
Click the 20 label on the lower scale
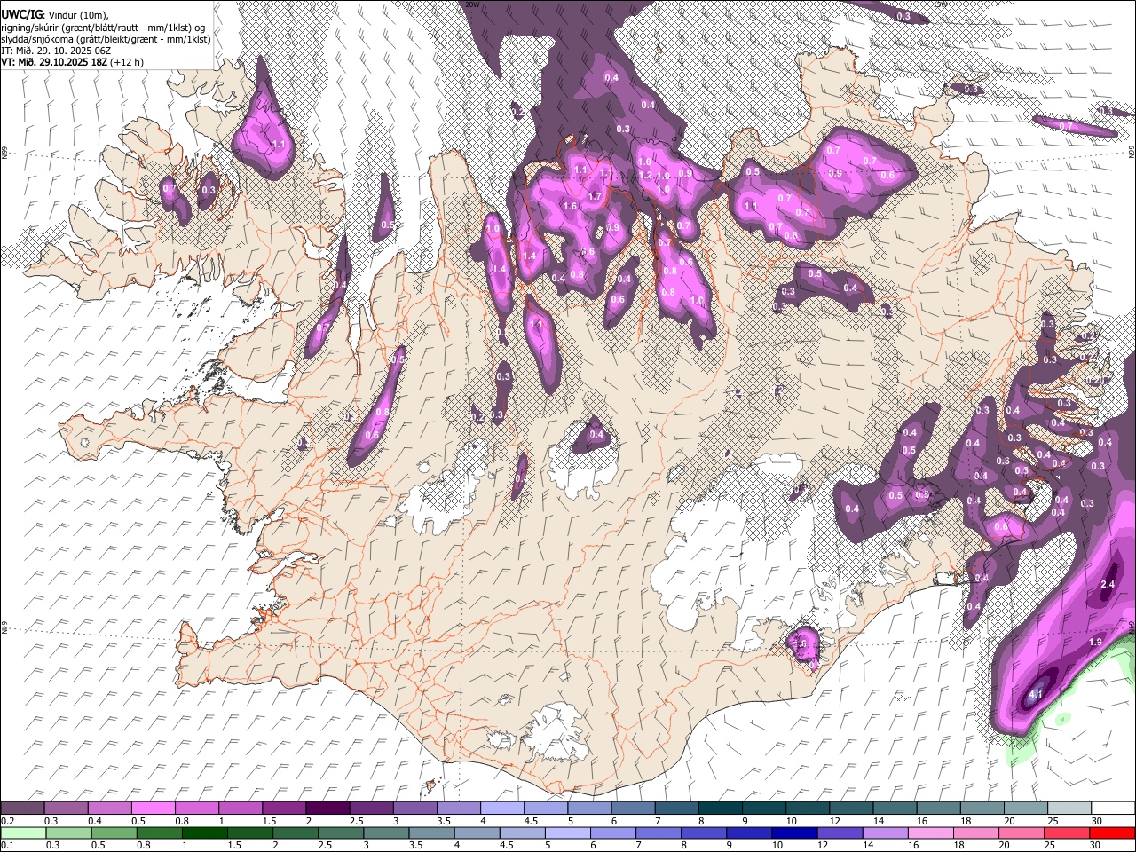point(1004,845)
